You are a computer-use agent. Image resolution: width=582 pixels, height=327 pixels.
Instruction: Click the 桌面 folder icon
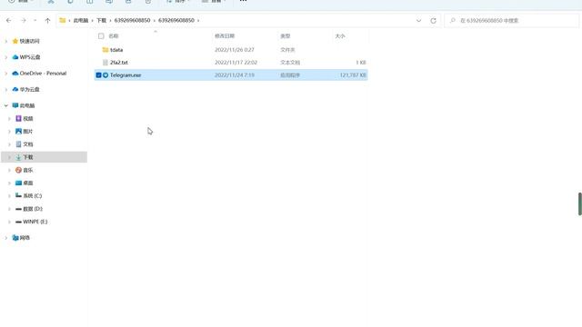[x=18, y=183]
